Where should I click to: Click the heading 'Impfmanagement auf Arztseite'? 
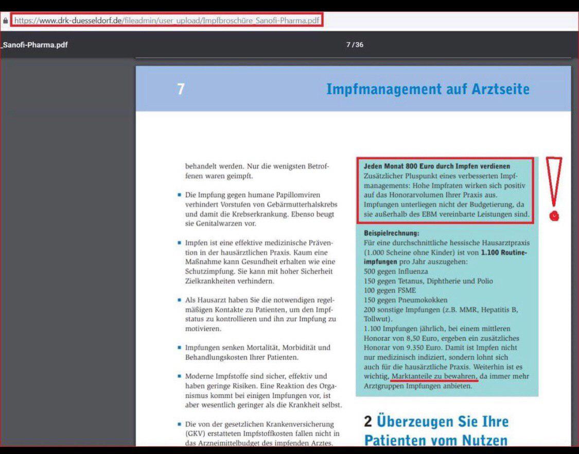(428, 89)
